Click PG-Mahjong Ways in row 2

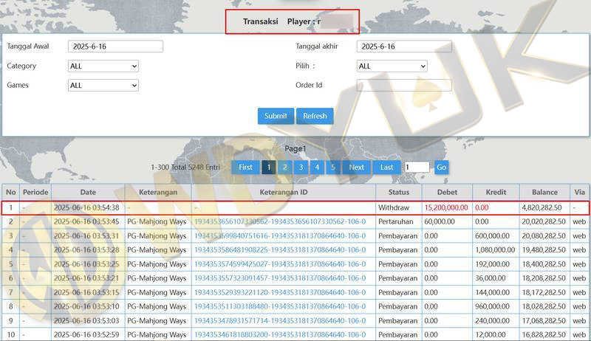point(157,221)
